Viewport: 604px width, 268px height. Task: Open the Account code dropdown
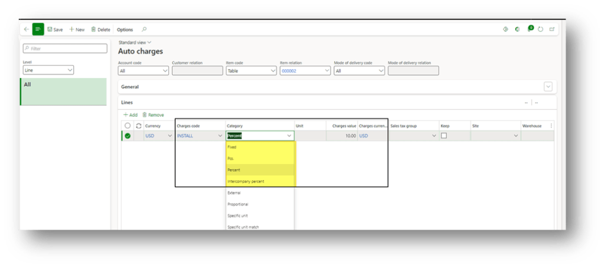point(143,71)
